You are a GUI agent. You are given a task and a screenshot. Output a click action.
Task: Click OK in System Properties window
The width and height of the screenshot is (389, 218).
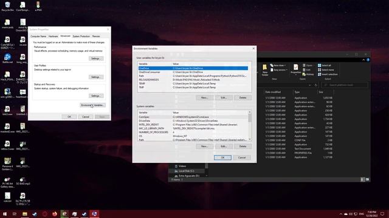[x=69, y=117]
